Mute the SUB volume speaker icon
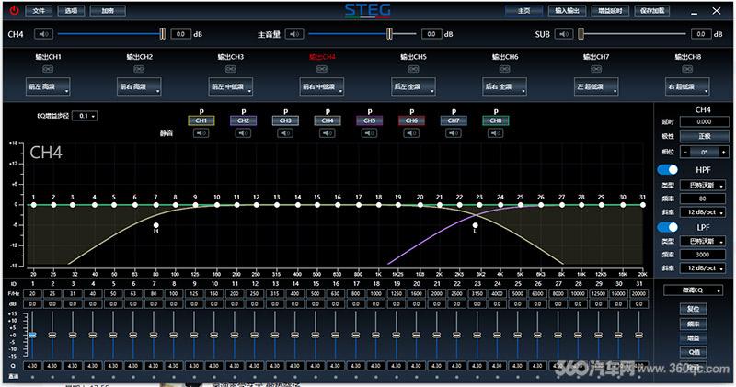This screenshot has height=387, width=736. pyautogui.click(x=564, y=34)
